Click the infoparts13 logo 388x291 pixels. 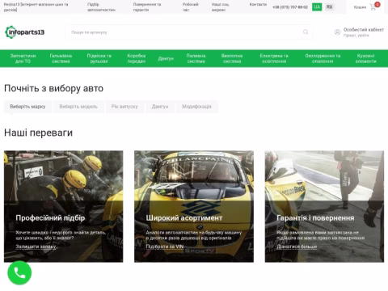coord(25,32)
